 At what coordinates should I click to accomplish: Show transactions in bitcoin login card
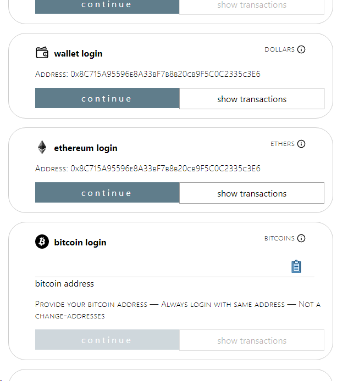click(x=252, y=340)
